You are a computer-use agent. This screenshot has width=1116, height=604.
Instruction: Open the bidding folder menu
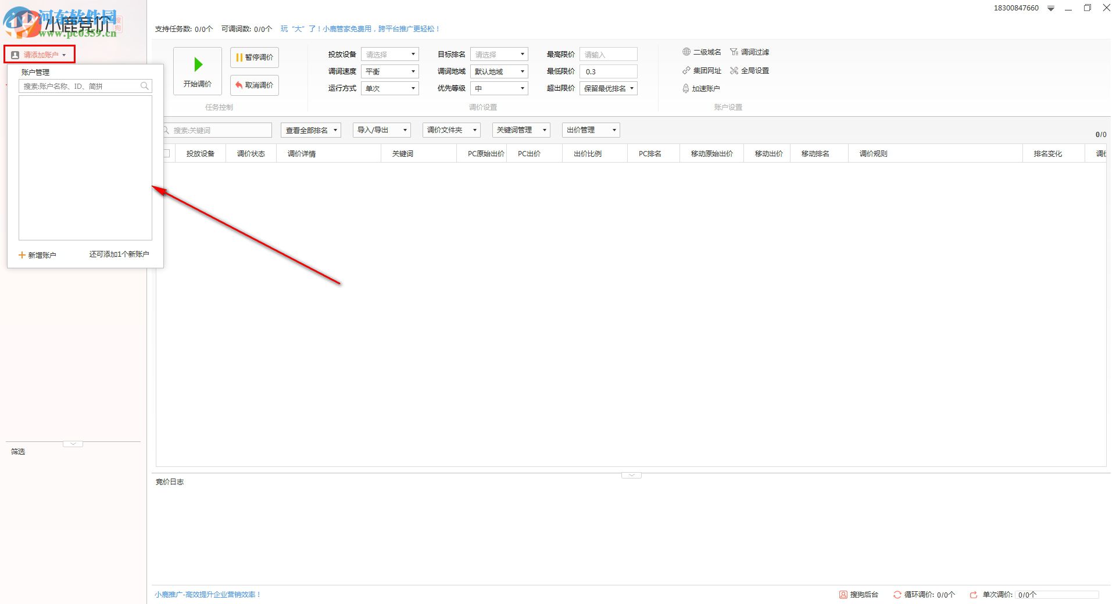pos(452,130)
